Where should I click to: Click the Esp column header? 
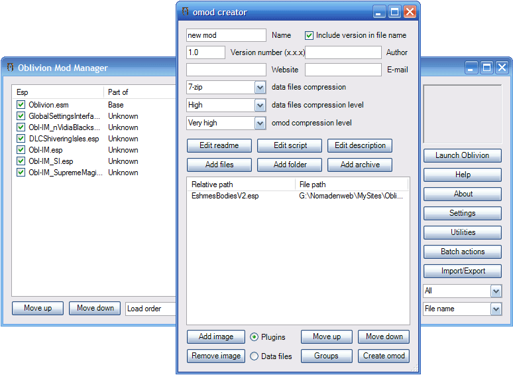pos(58,92)
